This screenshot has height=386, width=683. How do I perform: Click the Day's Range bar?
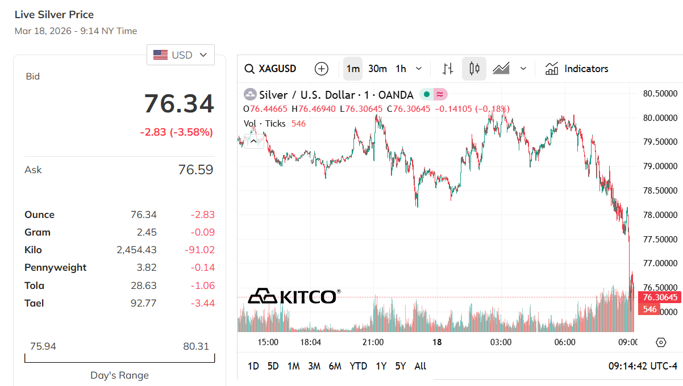119,358
